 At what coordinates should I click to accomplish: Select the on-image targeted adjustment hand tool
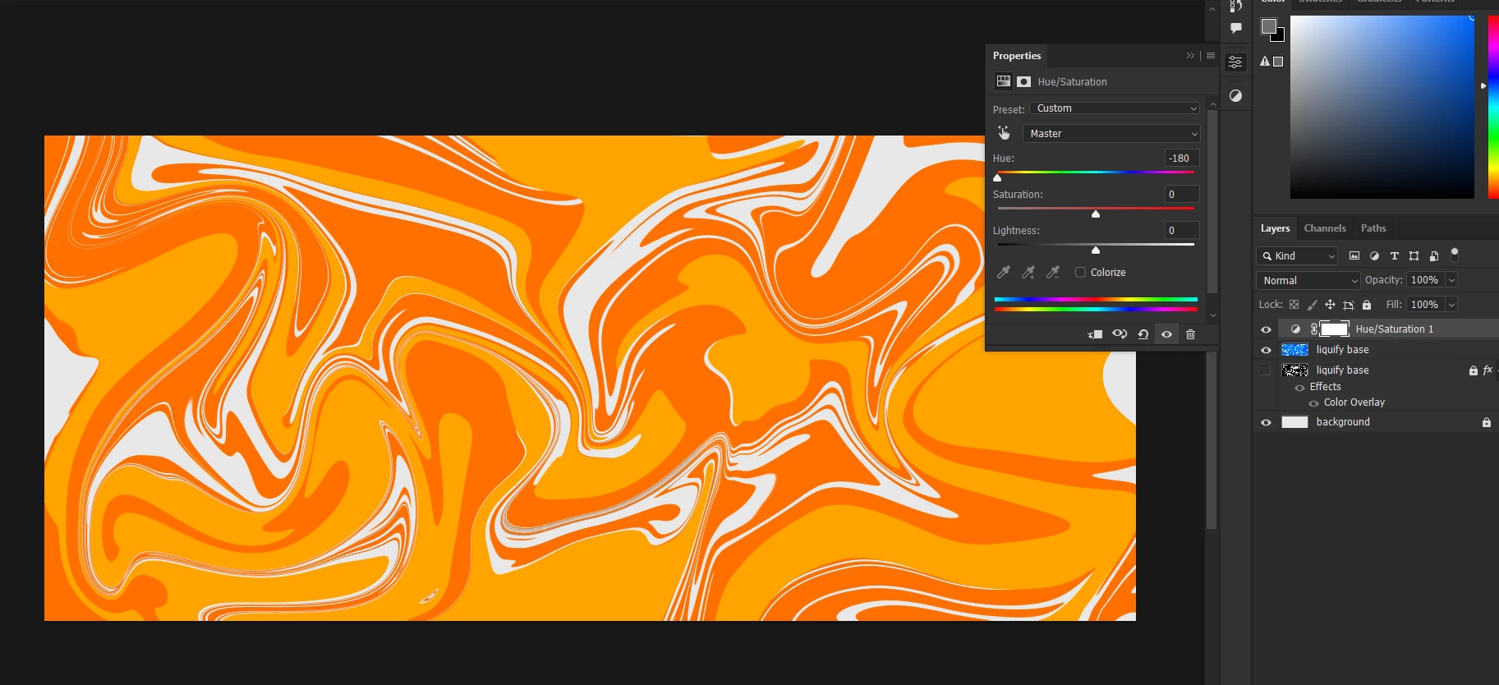[1004, 133]
